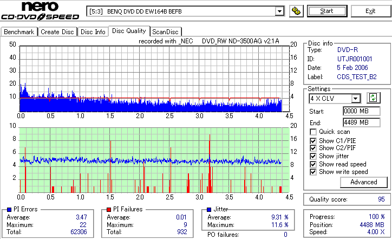Click the Progress value 100 %

[376, 217]
